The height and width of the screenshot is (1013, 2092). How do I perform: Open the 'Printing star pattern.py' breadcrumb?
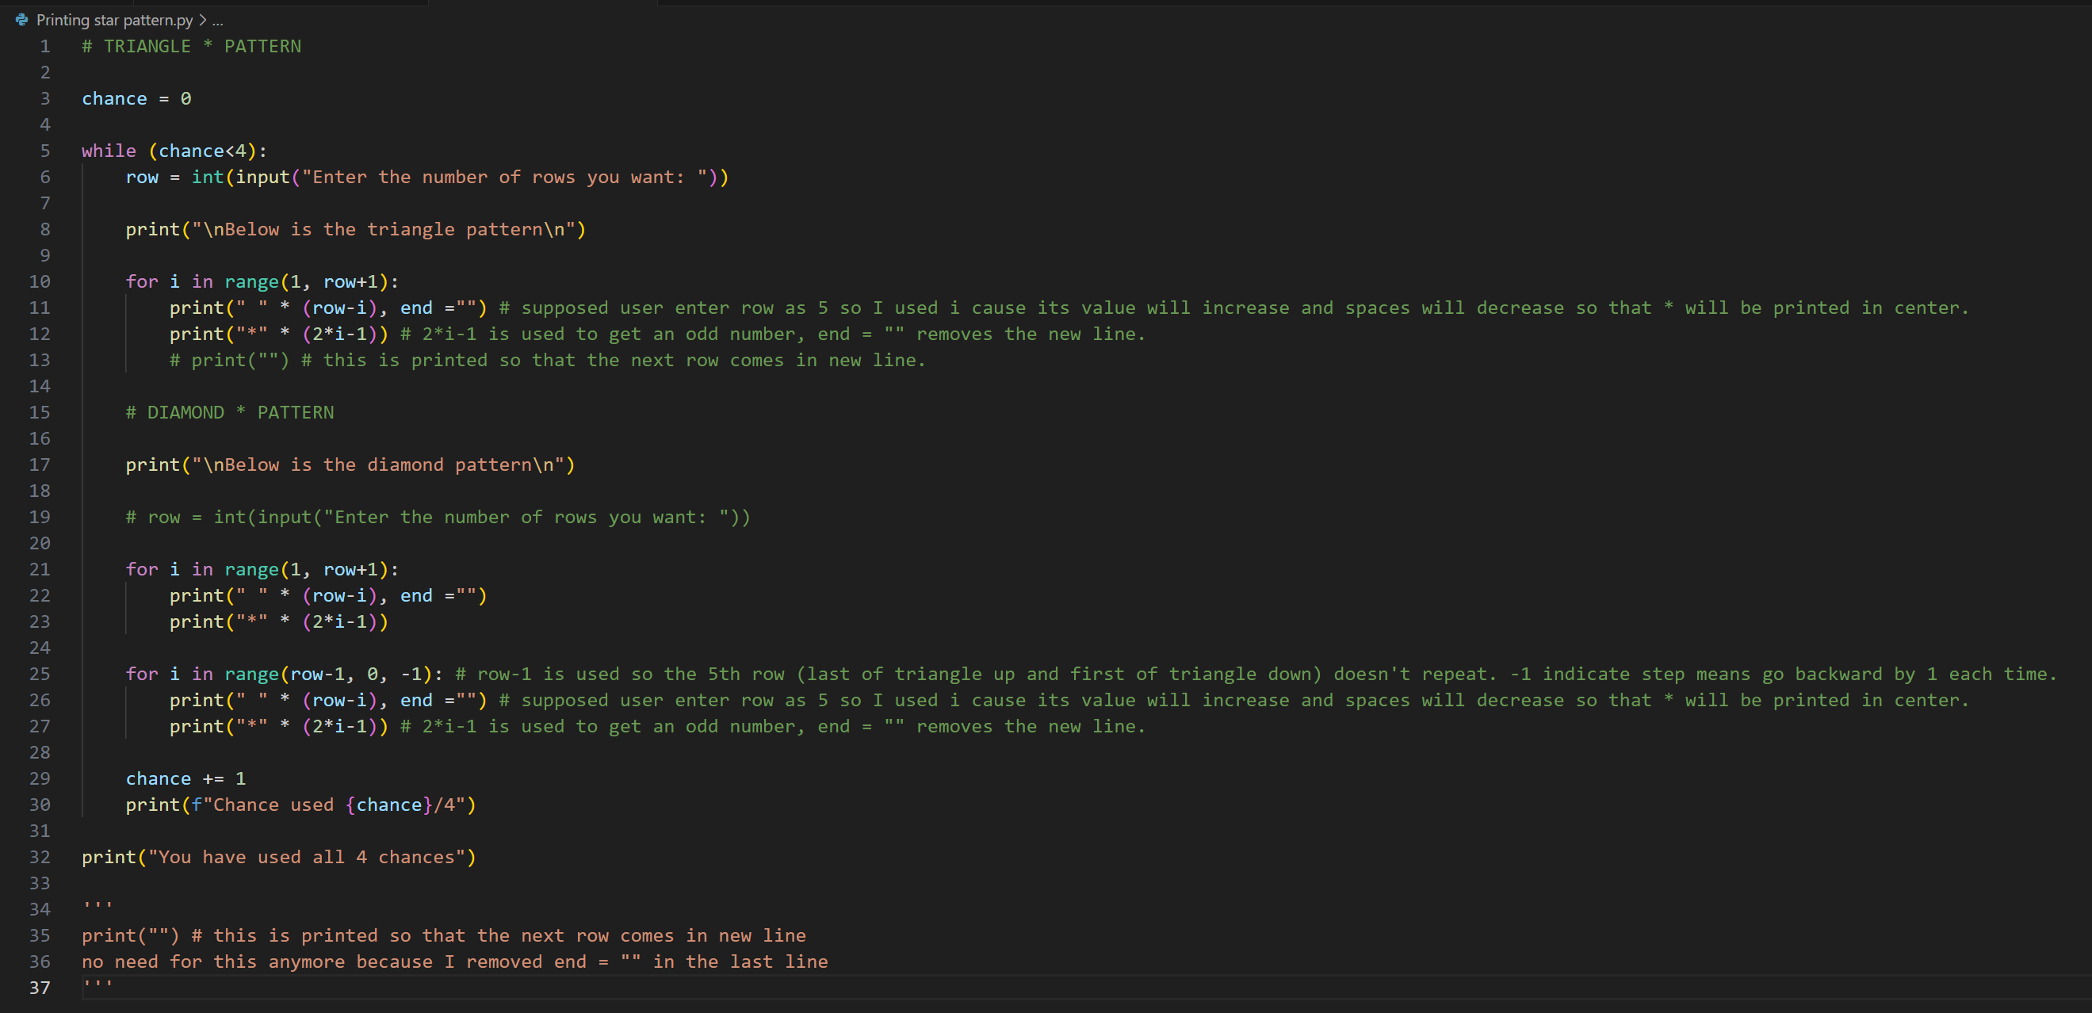click(x=113, y=20)
